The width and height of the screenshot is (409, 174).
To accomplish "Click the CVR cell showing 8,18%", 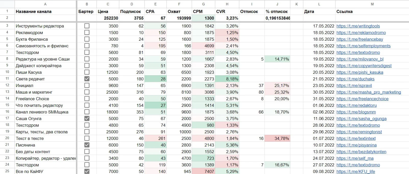I will tap(227, 79).
